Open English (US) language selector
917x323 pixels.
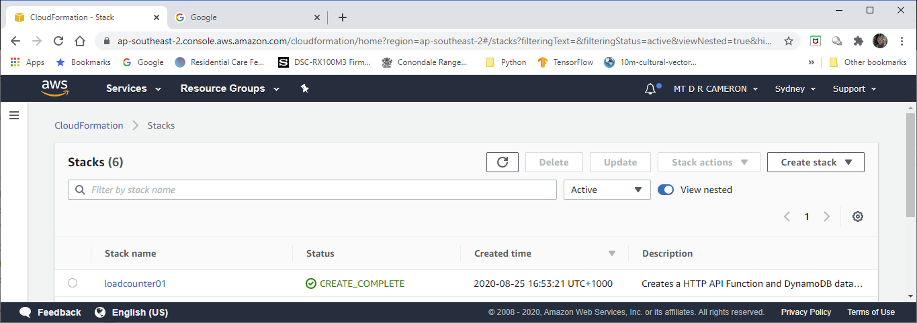click(132, 312)
